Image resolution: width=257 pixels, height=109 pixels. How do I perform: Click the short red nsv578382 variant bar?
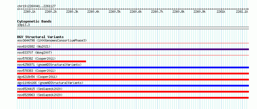pos(52,61)
